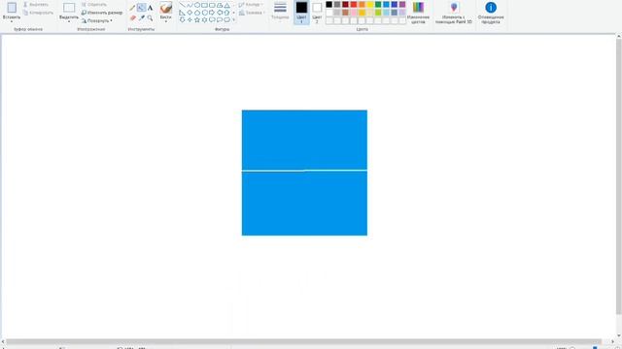
Task: Click Cut (Вырезать) in clipboard group
Action: (36, 4)
